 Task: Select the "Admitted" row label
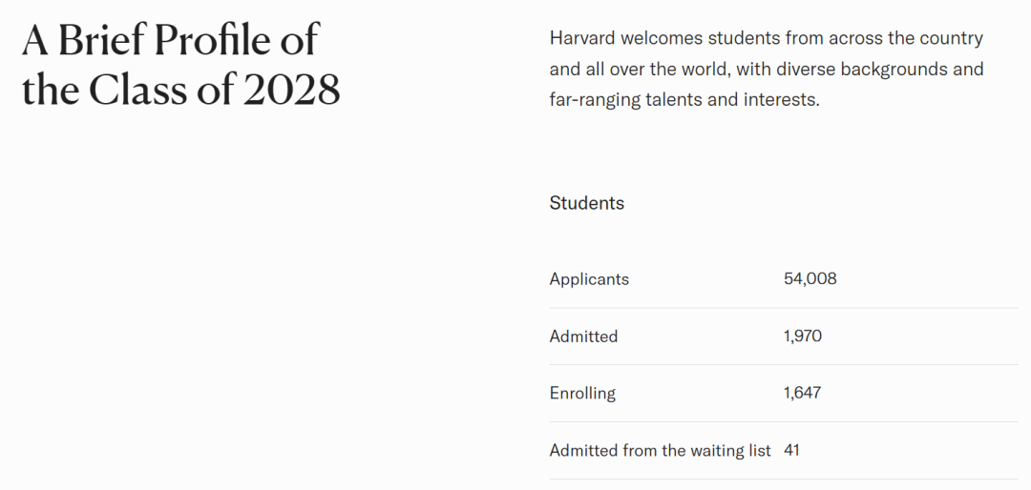click(x=583, y=337)
